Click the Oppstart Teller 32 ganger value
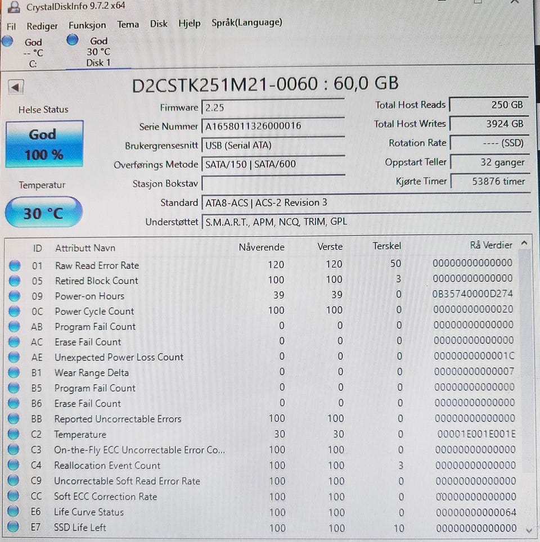The height and width of the screenshot is (542, 540). pos(490,162)
